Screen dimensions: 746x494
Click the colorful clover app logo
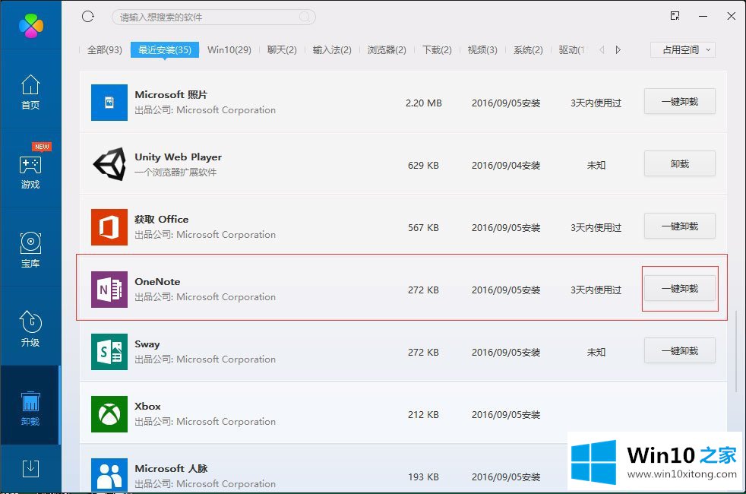[x=31, y=25]
